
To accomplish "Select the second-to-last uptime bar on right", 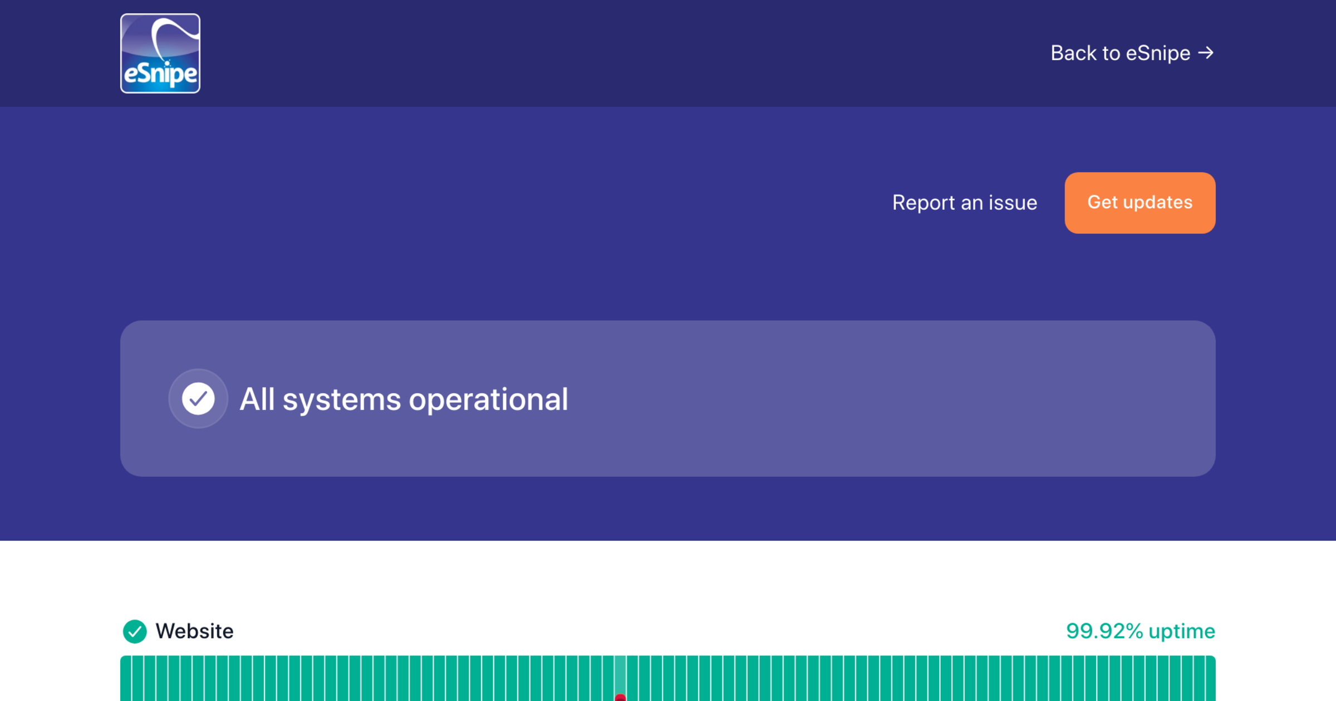I will 1199,679.
